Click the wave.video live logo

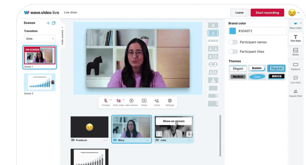coord(42,13)
